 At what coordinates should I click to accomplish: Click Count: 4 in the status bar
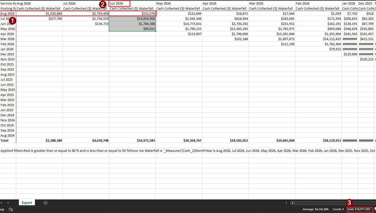tap(338, 209)
